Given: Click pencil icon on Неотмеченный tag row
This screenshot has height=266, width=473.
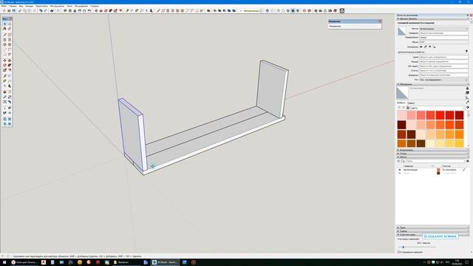Looking at the screenshot, I should [x=463, y=170].
